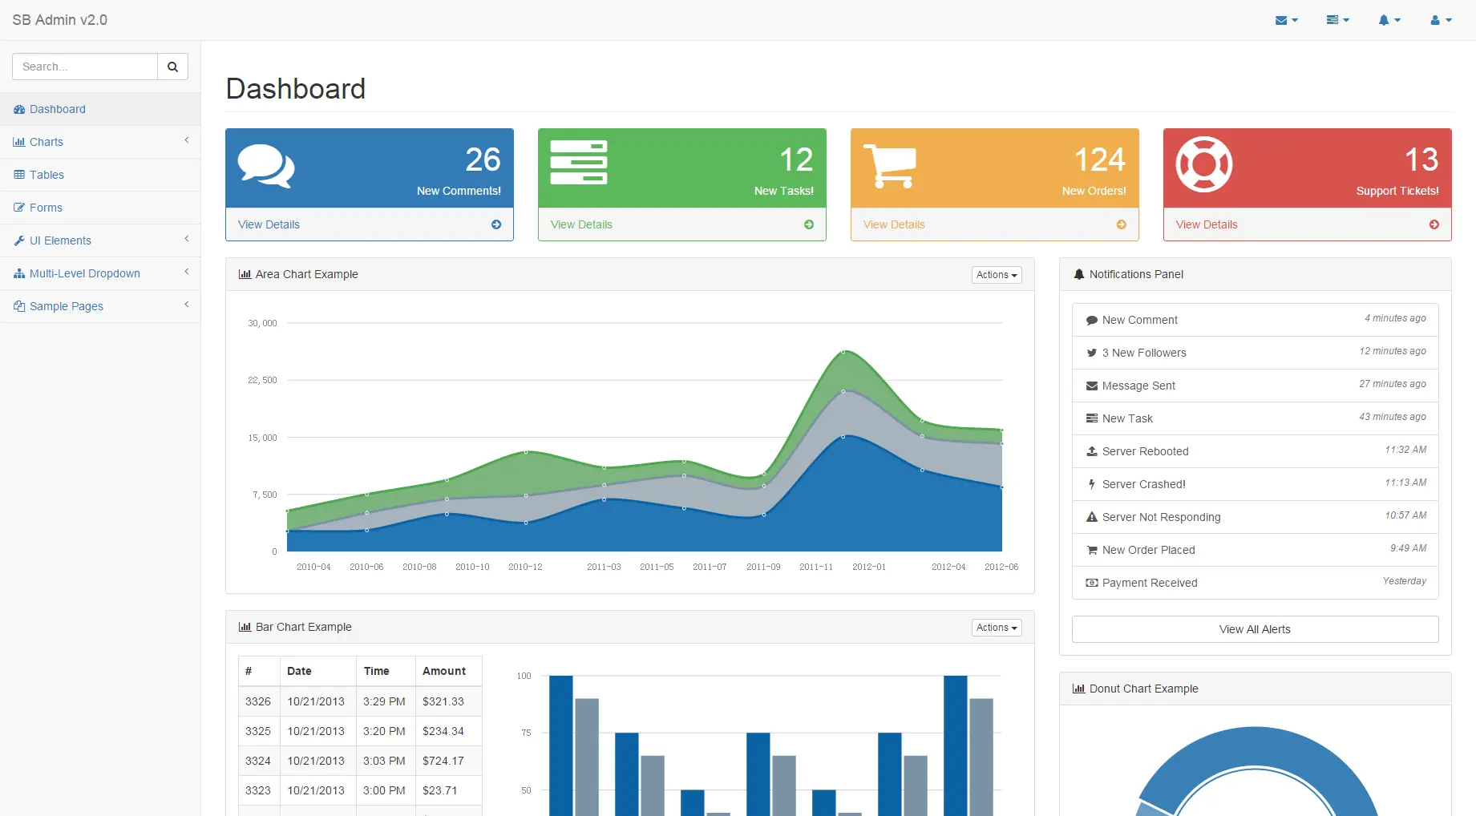The image size is (1476, 816).
Task: Open Tables in the sidebar
Action: 100,175
